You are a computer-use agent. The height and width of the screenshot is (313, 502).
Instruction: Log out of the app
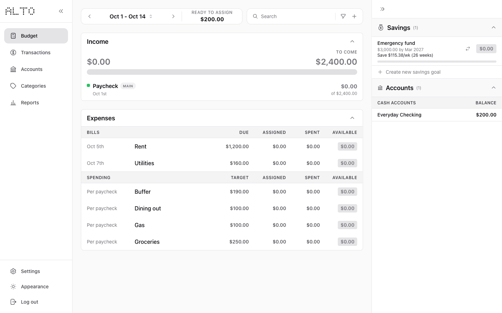click(36, 302)
